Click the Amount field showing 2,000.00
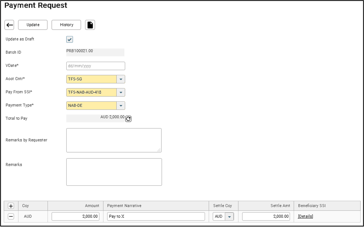The width and height of the screenshot is (364, 227). [x=75, y=217]
